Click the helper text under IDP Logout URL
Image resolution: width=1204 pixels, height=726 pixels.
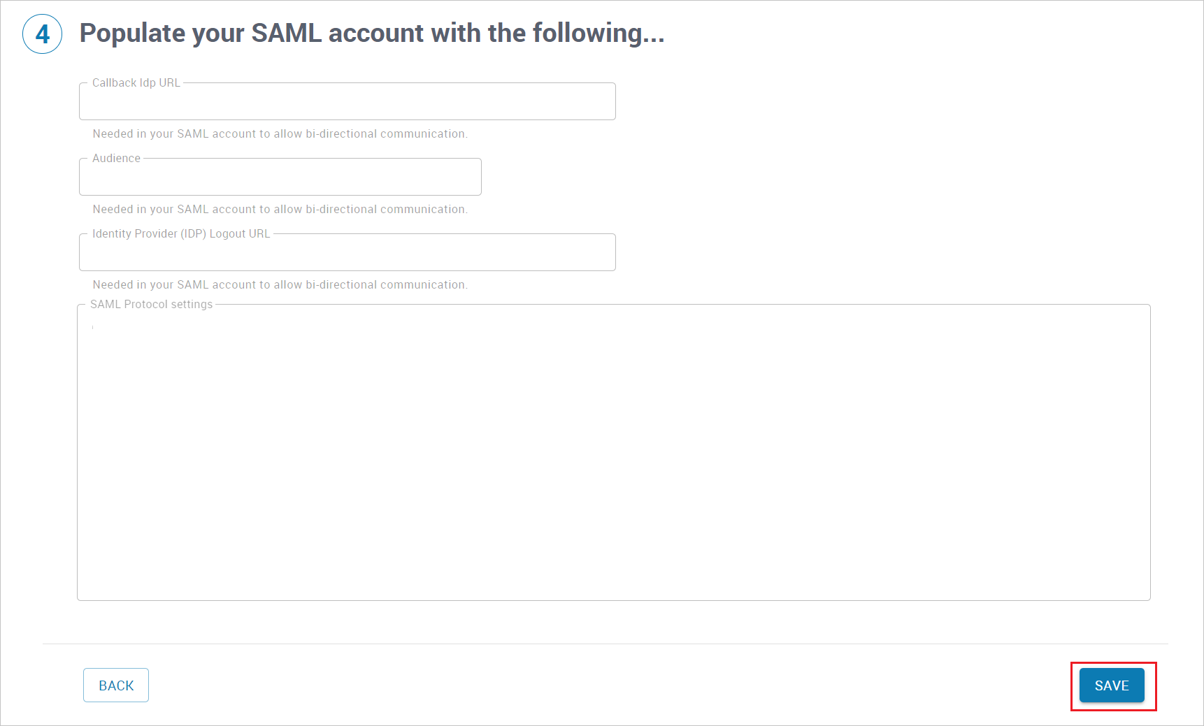[280, 284]
